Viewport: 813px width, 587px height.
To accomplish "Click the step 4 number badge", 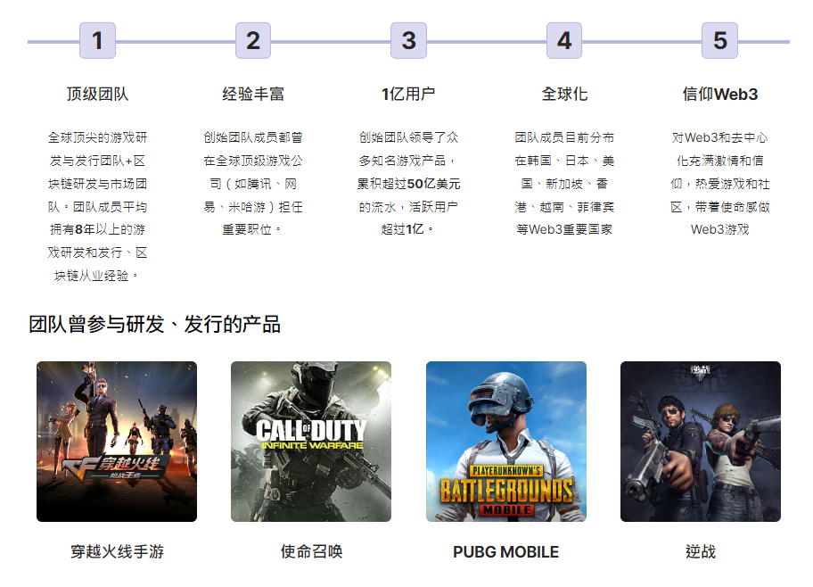I will point(564,40).
